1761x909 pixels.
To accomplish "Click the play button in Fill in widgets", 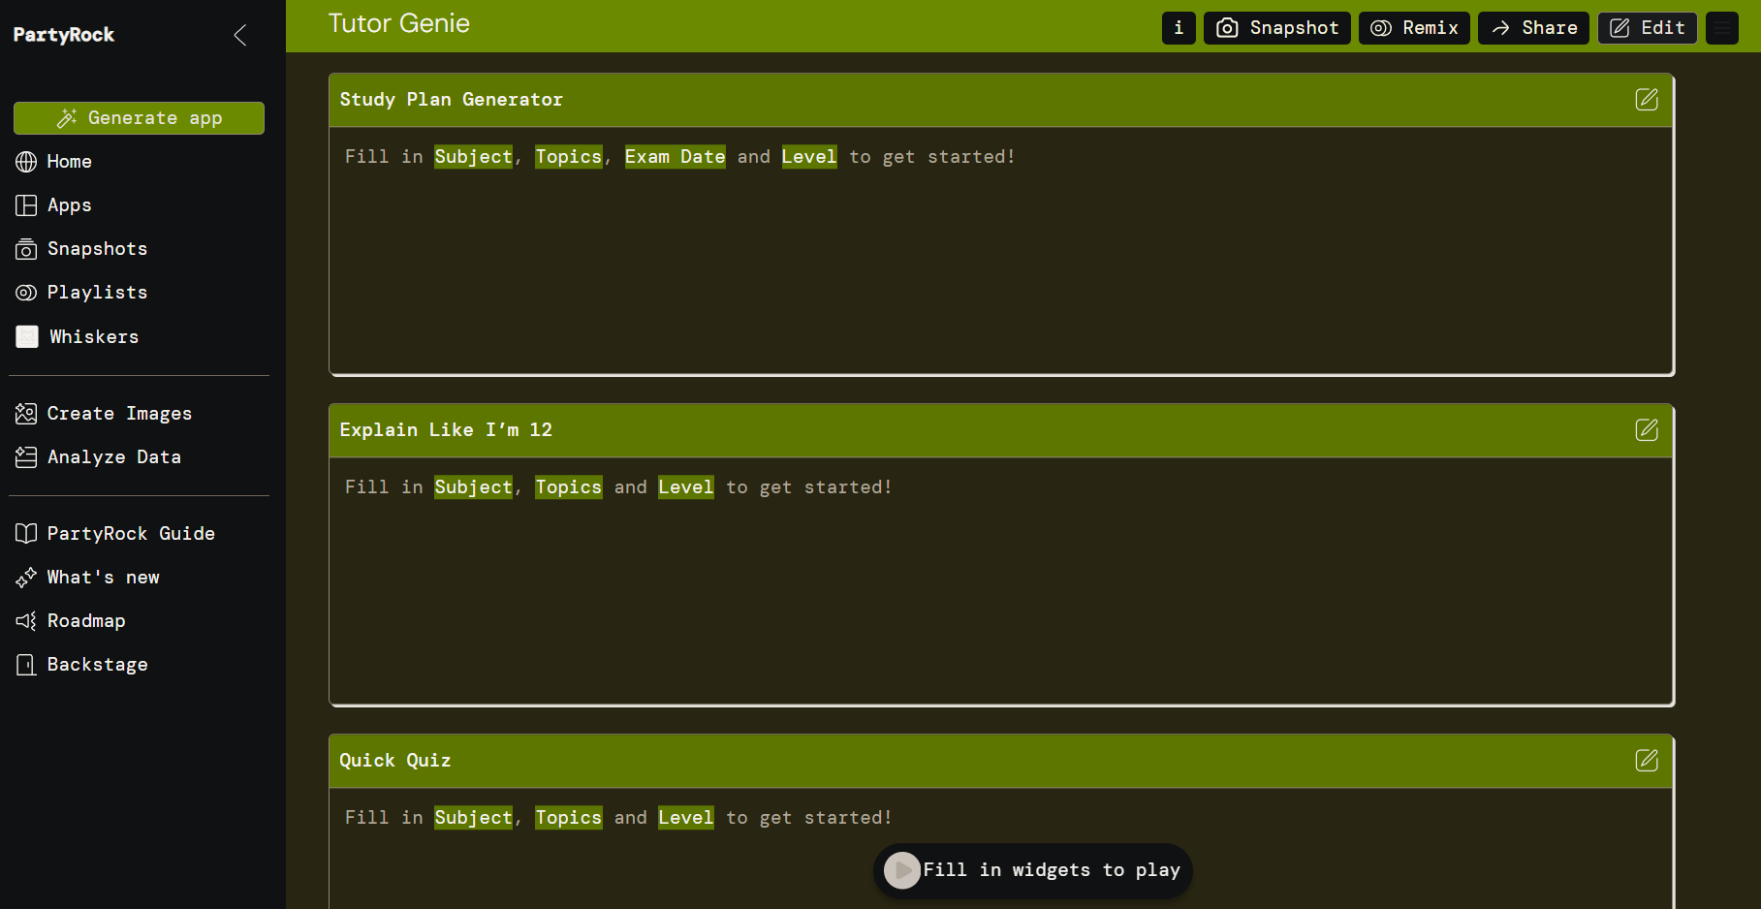I will pos(902,870).
